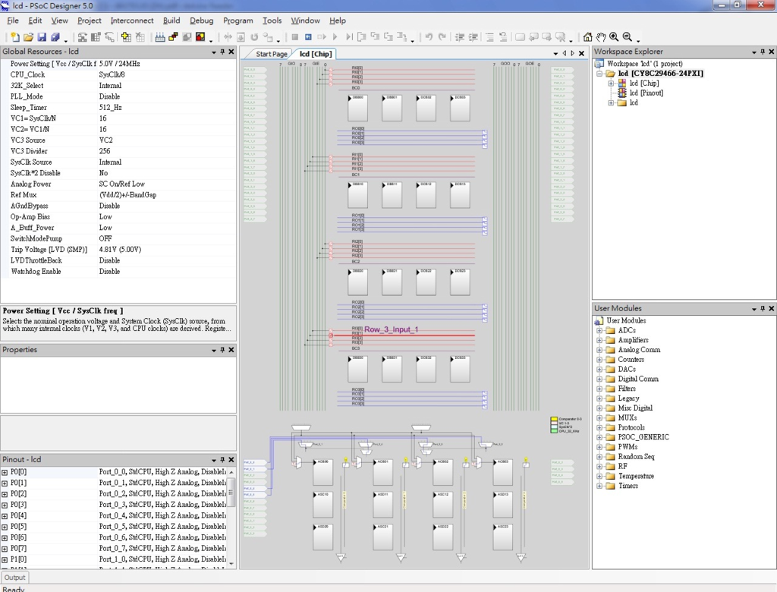Pin the Pinout panel
777x592 pixels.
(222, 460)
